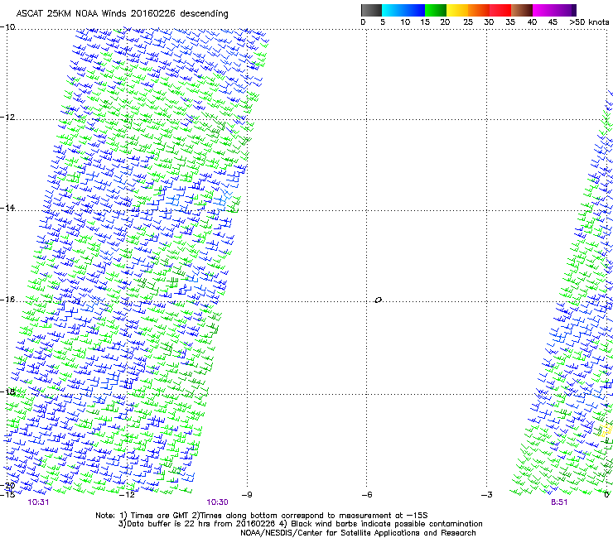Click the dark purple 45–50 knots segment
Screen dimensions: 613x538
coord(565,10)
